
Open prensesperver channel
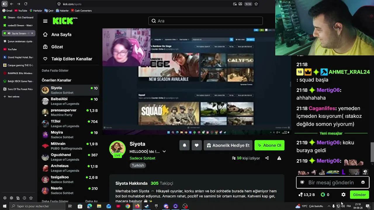point(70,112)
